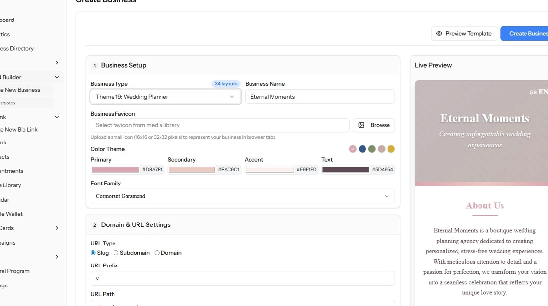Viewport: 548px width, 306px height.
Task: Open the Secondary color picker swatch
Action: (x=192, y=170)
